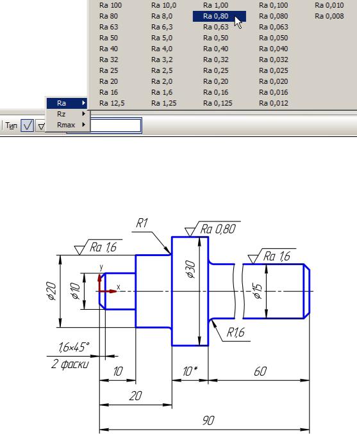Choose Ra 0,025 value
The image size is (357, 434).
tap(274, 70)
